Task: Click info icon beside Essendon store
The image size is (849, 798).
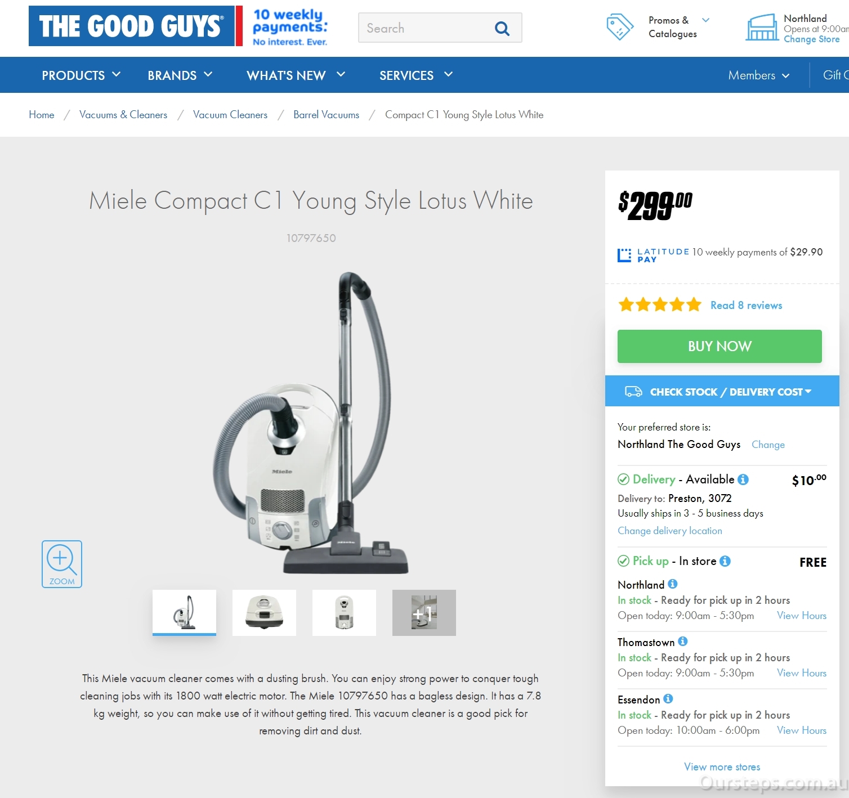Action: tap(668, 699)
